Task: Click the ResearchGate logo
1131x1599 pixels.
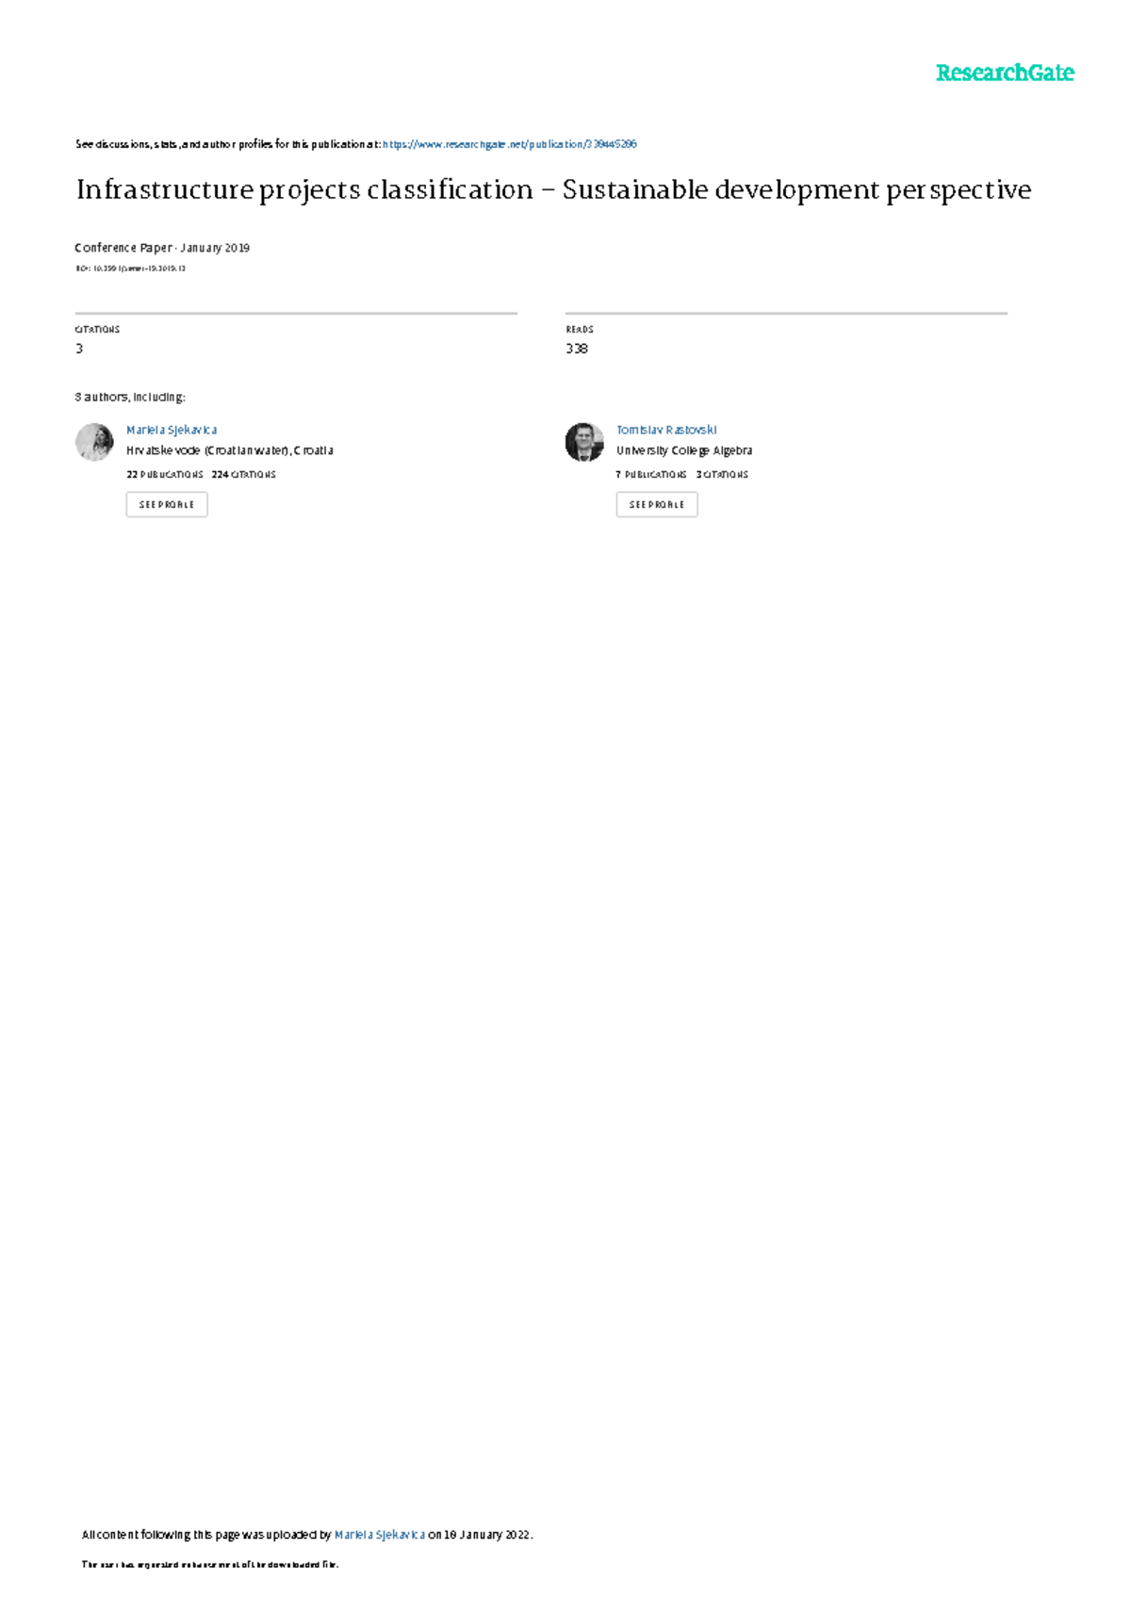Action: 1005,73
